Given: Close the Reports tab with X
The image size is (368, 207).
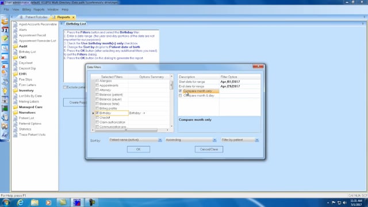Looking at the screenshot, I should coord(73,17).
